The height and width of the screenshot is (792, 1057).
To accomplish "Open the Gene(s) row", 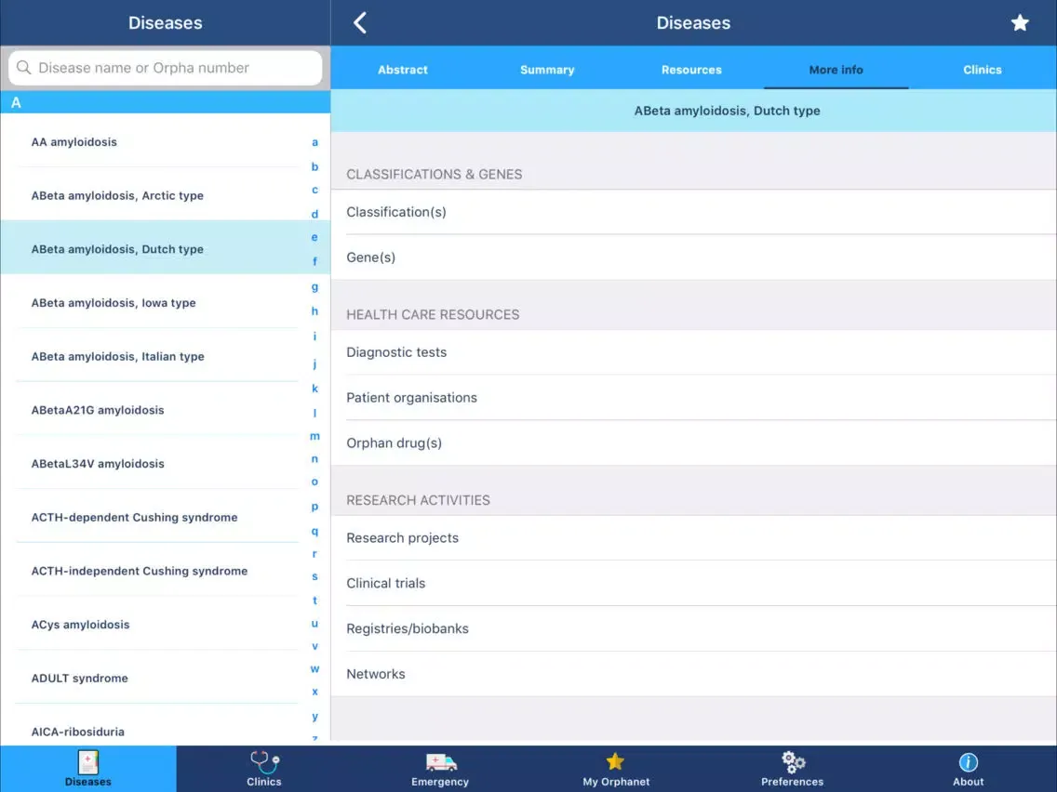I will tap(693, 257).
